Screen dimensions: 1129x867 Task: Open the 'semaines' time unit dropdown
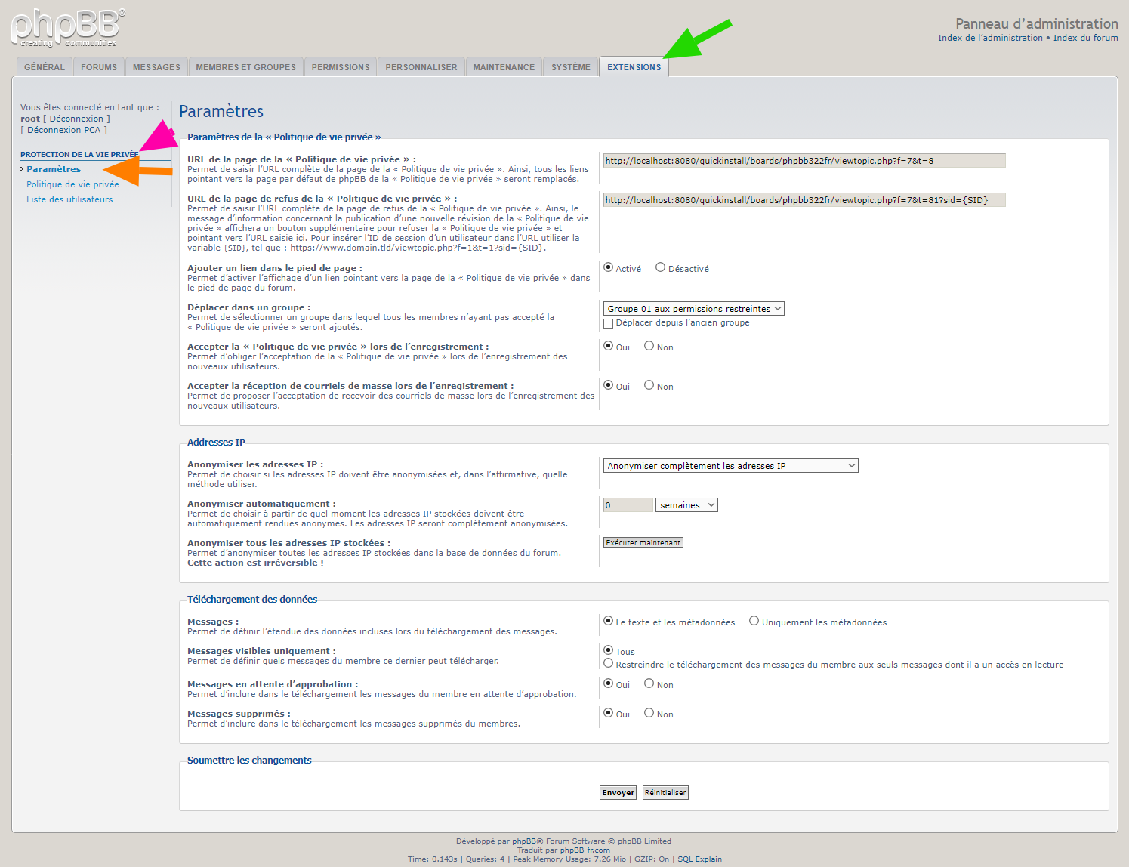pos(686,505)
